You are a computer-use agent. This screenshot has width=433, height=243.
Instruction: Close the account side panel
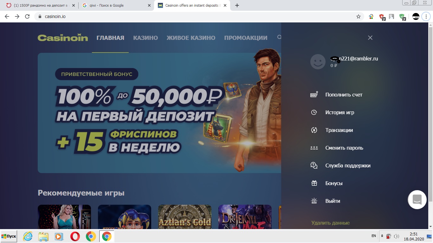370,38
